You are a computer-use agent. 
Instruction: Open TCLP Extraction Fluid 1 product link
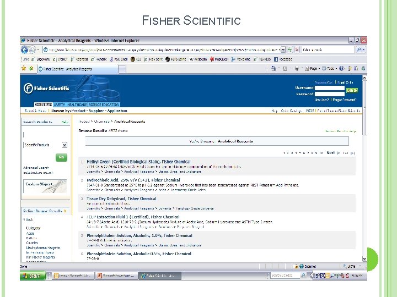click(133, 217)
